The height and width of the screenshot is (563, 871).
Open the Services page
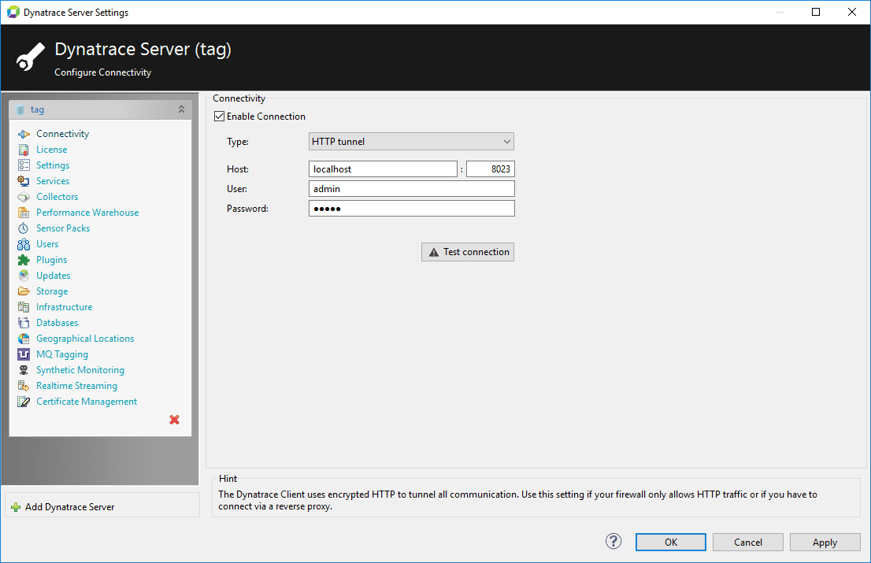[x=53, y=181]
